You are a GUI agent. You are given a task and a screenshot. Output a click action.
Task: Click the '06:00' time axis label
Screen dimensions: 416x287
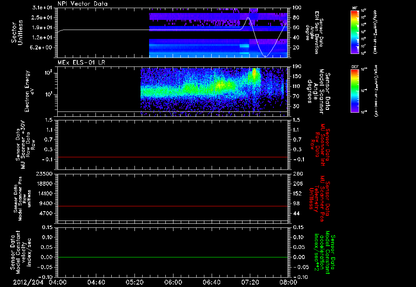(173, 283)
